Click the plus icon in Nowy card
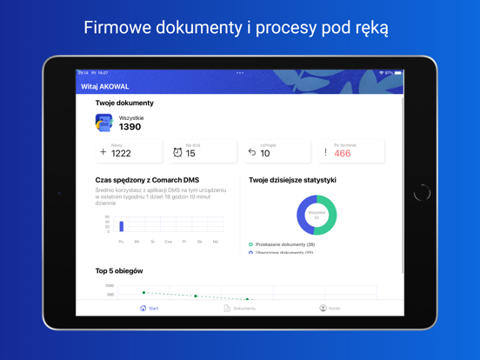Screen dimensions: 480x360 click(103, 152)
